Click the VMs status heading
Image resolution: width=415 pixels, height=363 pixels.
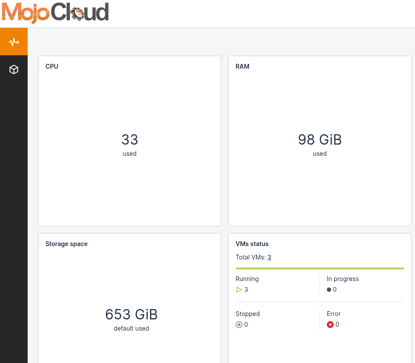[252, 244]
